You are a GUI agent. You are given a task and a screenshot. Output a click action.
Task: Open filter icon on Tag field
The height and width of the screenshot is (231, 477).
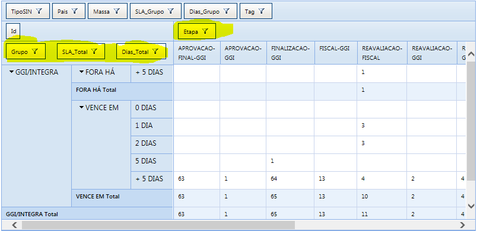click(x=262, y=11)
